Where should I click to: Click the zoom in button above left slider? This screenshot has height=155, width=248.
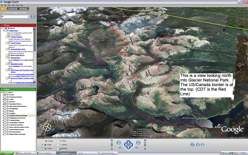[112, 140]
